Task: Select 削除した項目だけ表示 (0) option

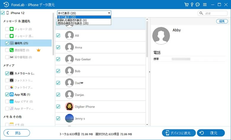Action: (x=84, y=20)
